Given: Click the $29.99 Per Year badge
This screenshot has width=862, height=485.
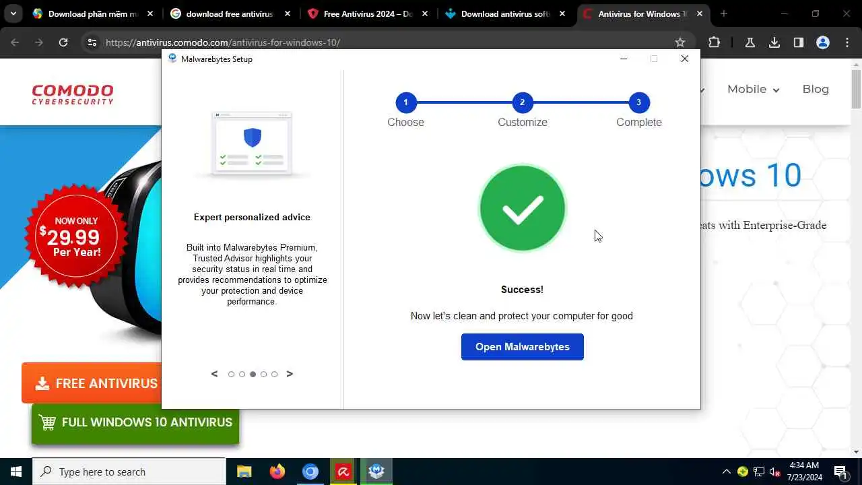Looking at the screenshot, I should coord(76,237).
